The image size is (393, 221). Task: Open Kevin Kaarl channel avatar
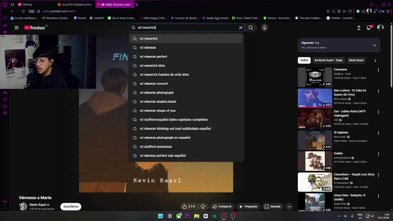(x=23, y=207)
